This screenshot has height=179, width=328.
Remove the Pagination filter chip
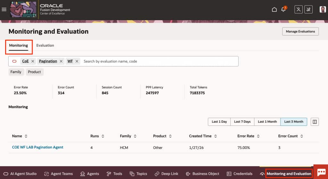61,61
